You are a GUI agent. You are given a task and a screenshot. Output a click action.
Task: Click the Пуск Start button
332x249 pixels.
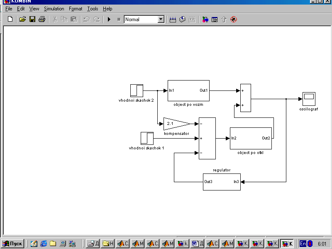click(x=13, y=244)
